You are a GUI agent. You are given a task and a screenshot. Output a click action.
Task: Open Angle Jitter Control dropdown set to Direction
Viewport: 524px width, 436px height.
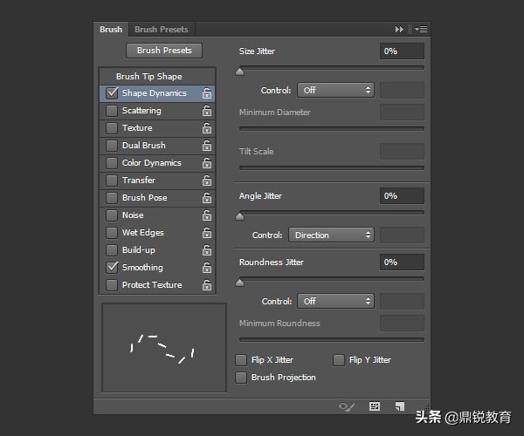click(331, 235)
